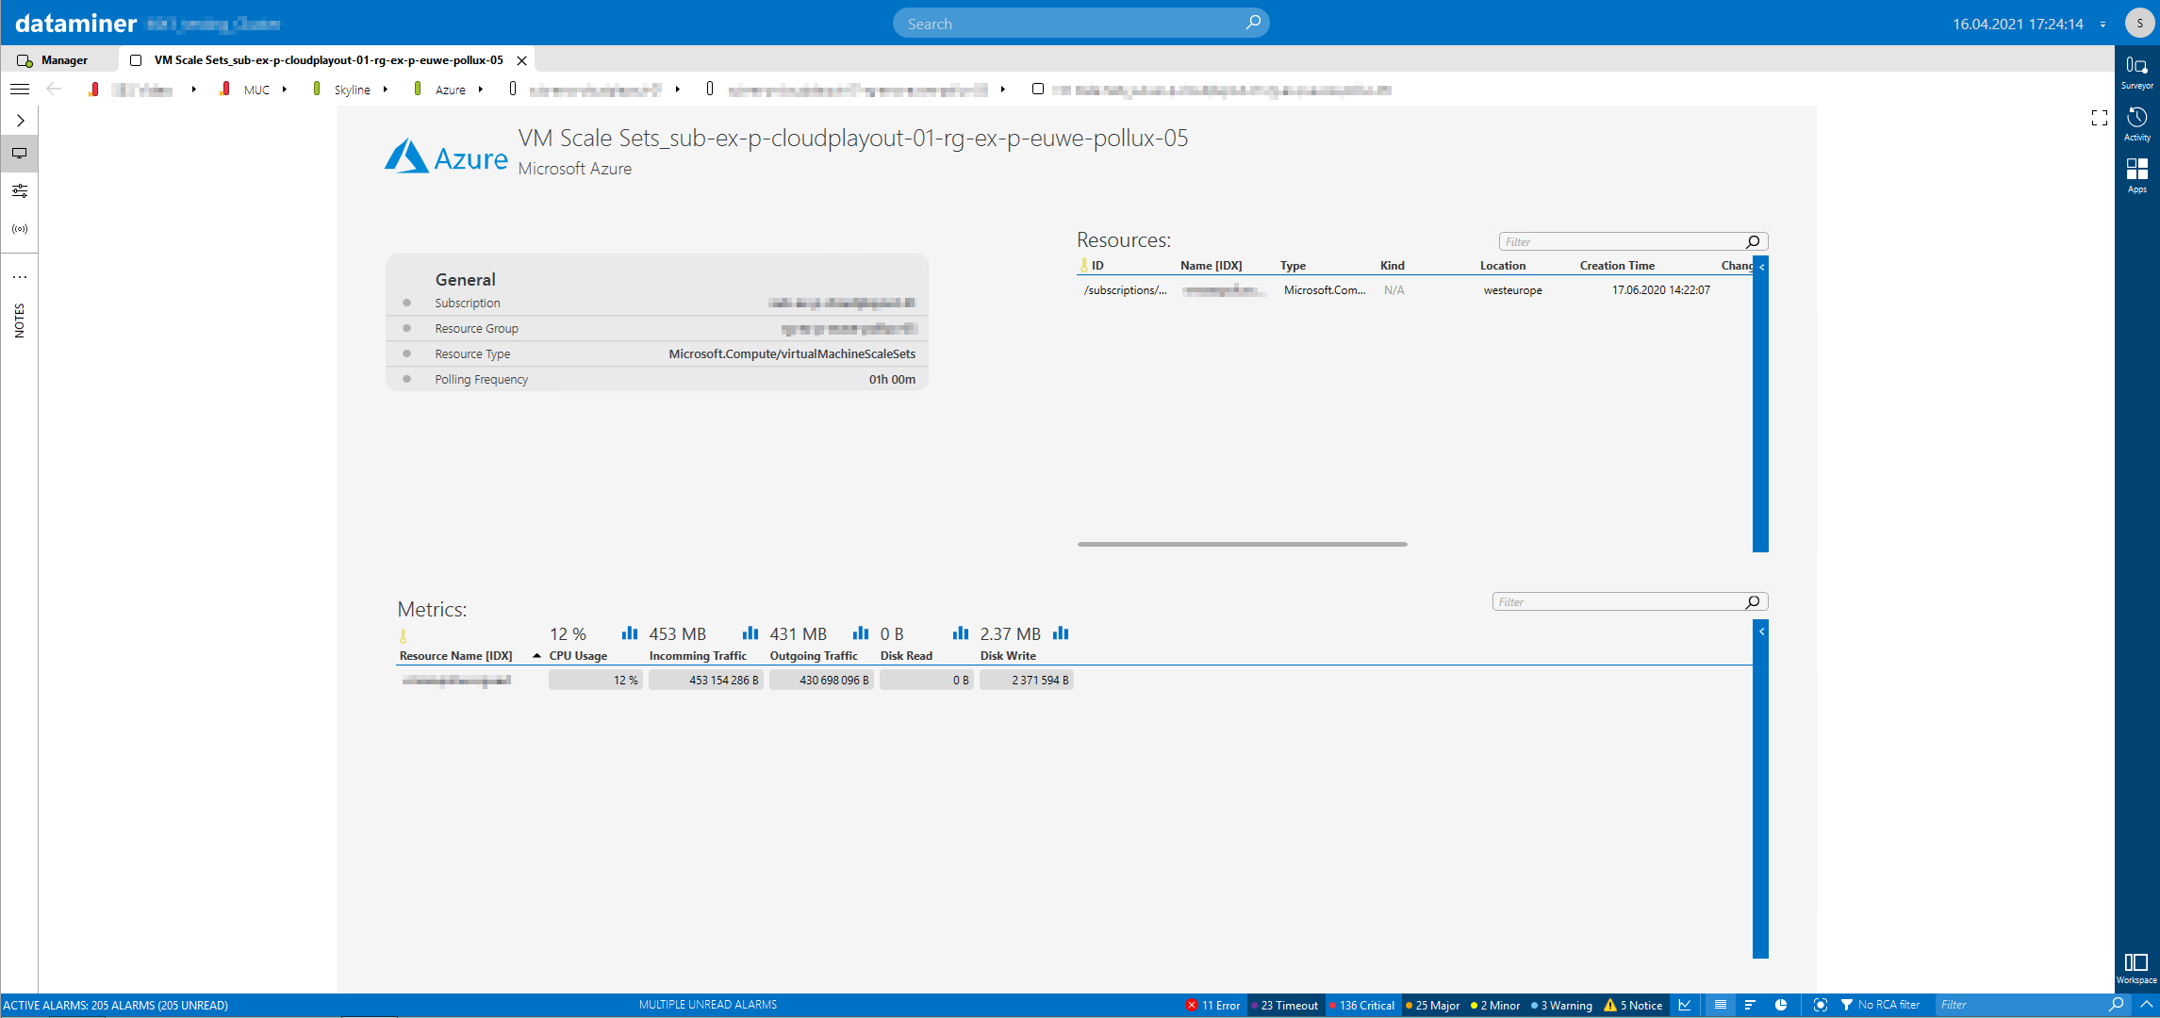Click the Metrics Filter input field
Image resolution: width=2160 pixels, height=1018 pixels.
click(x=1629, y=602)
